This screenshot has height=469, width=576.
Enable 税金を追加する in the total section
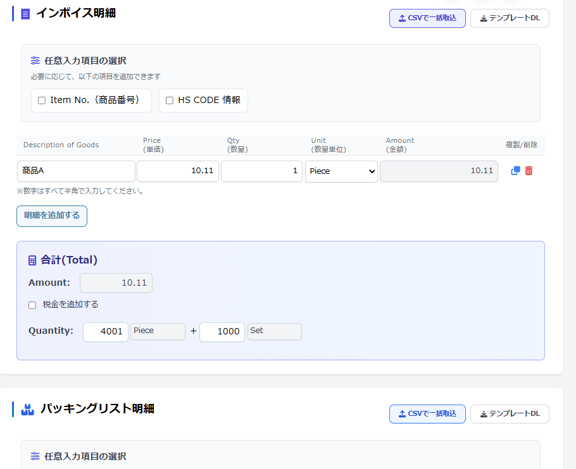pos(32,305)
